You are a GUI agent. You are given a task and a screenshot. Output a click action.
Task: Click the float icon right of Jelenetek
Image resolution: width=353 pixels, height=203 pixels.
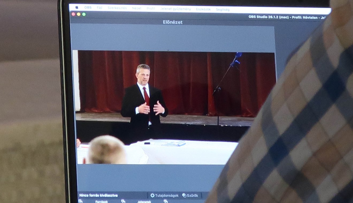[x=166, y=201]
